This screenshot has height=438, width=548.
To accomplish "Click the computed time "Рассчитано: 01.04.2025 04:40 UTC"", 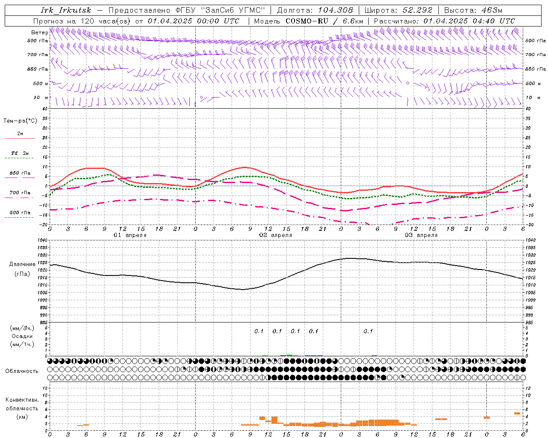I will click(444, 21).
